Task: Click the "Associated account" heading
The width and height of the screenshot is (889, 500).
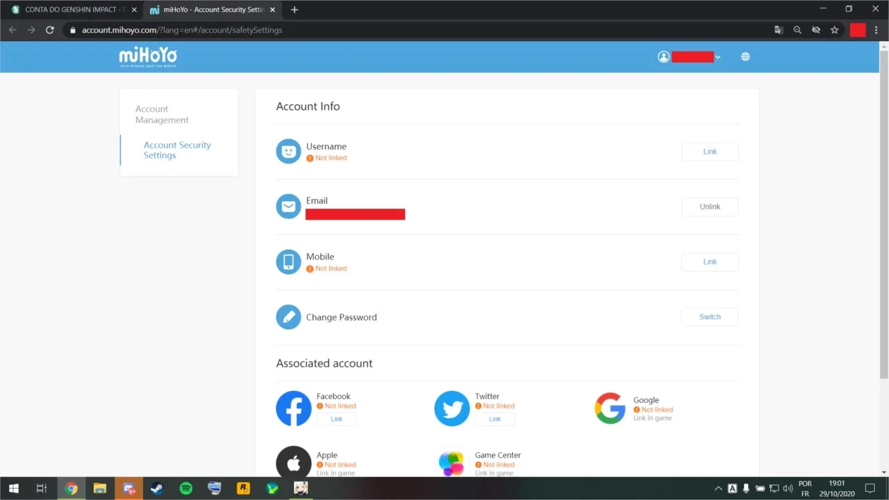Action: point(324,364)
